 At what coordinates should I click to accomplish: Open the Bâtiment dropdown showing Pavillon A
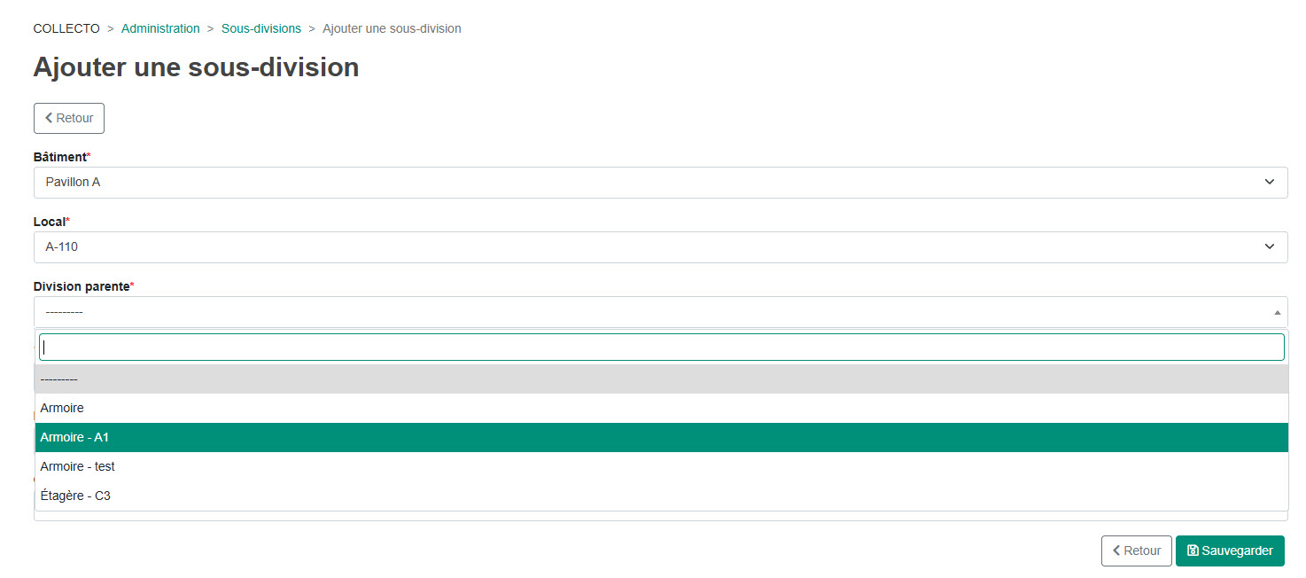(x=660, y=183)
